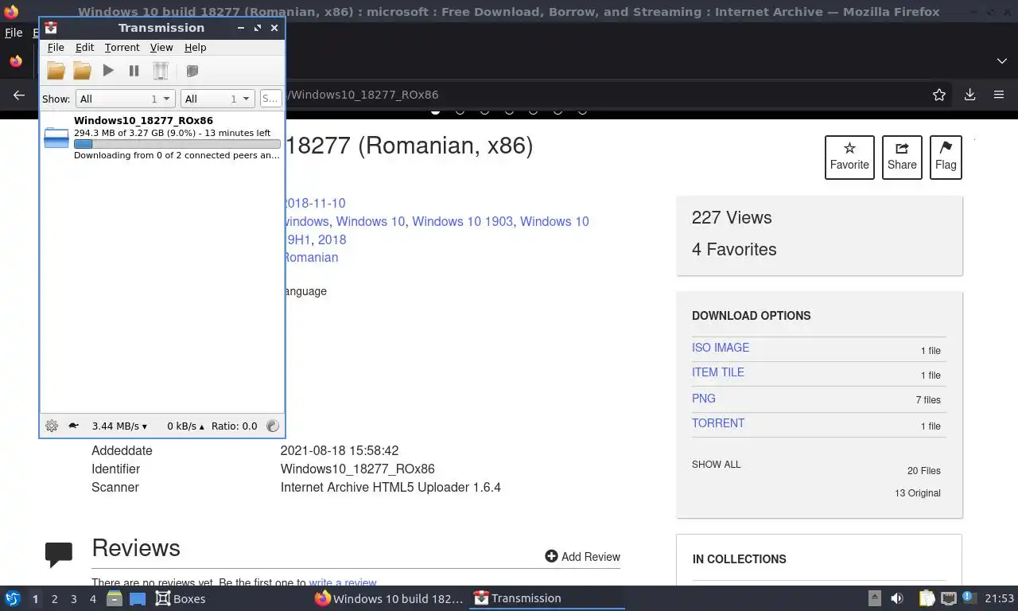
Task: Open Firefox list all tabs chevron
Action: 1001,61
